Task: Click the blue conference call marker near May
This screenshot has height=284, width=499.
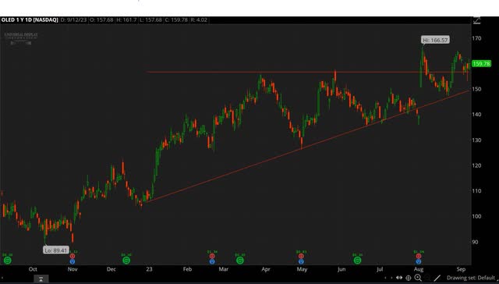Action: tap(301, 261)
